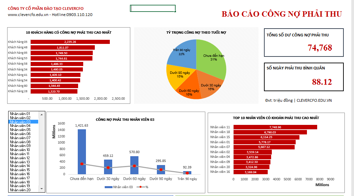Click the average collection days value 88.12

point(322,82)
